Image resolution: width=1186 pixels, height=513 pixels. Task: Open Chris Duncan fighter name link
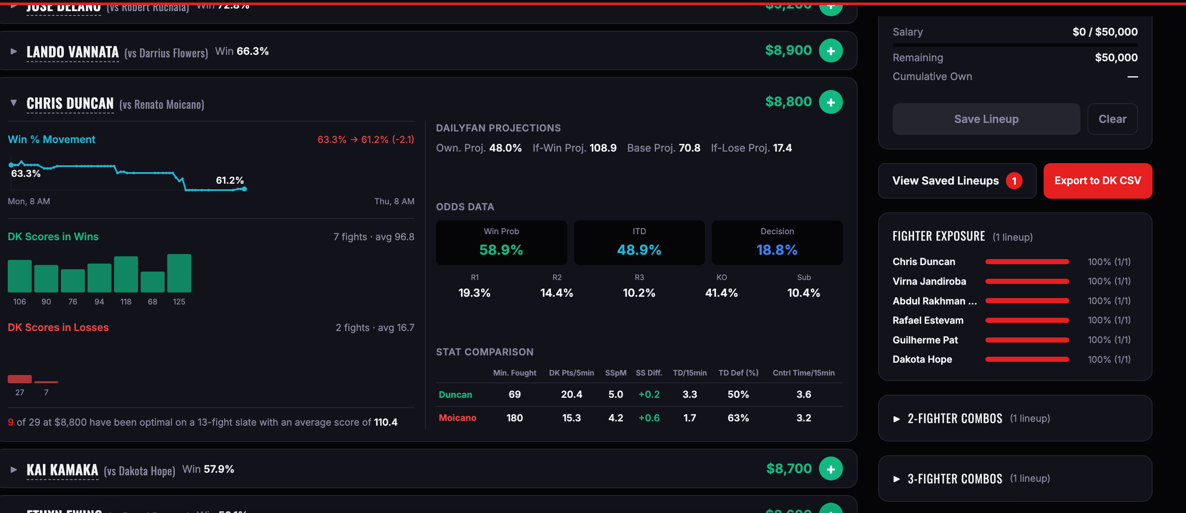70,104
